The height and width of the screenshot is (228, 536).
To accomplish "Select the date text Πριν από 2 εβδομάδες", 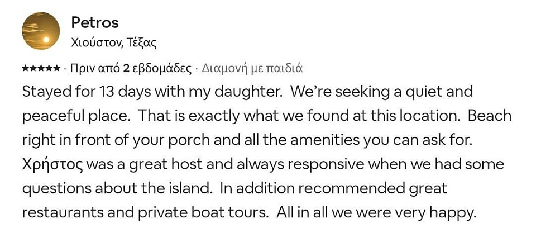I will pos(131,69).
